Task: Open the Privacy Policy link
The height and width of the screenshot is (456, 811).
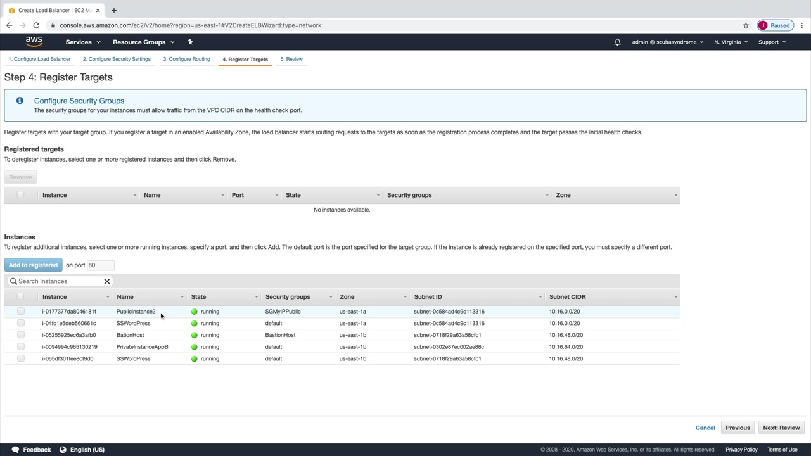Action: [x=741, y=450]
